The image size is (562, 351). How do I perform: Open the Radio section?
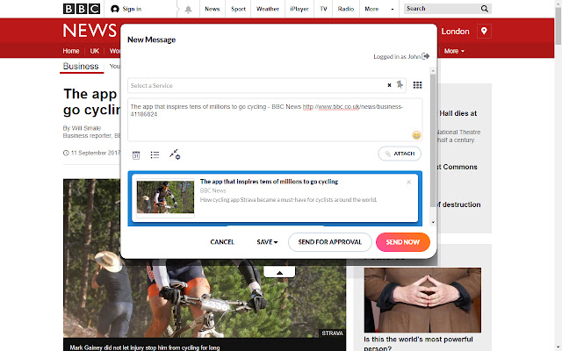pos(346,9)
